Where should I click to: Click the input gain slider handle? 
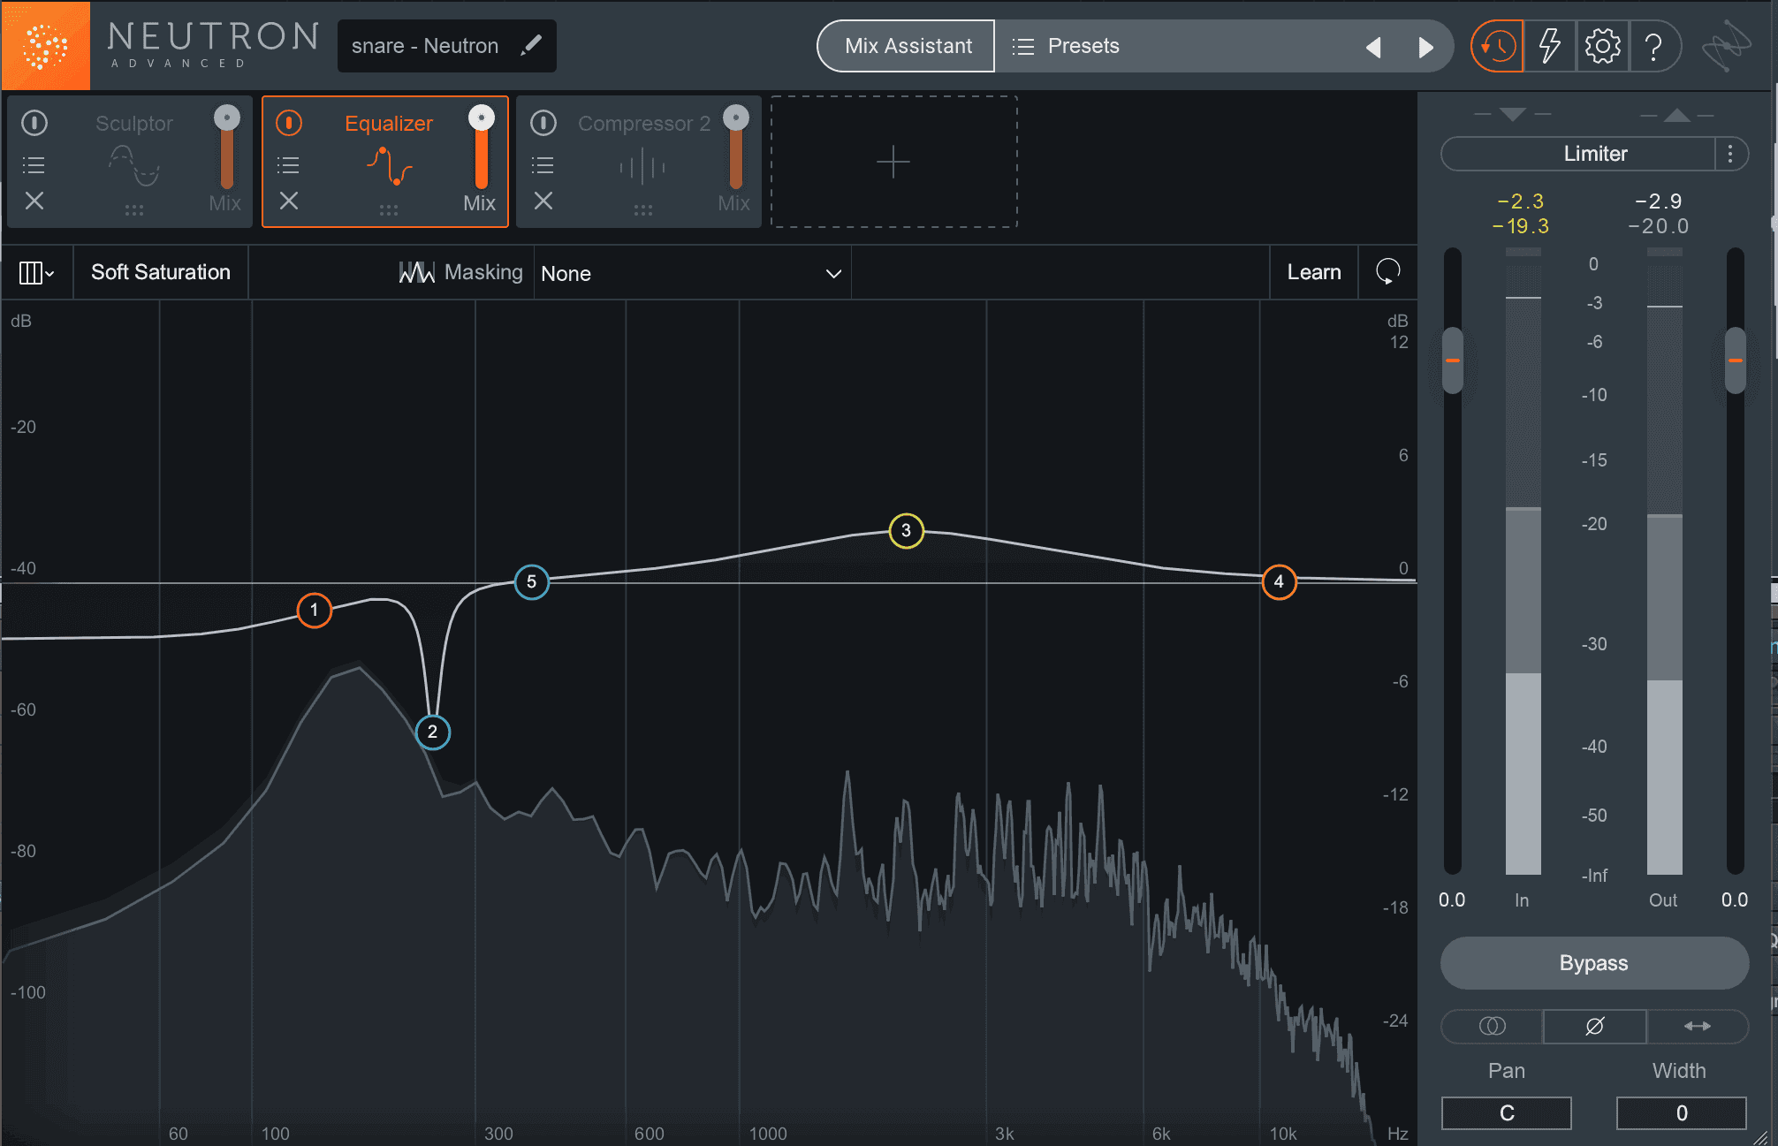point(1453,360)
